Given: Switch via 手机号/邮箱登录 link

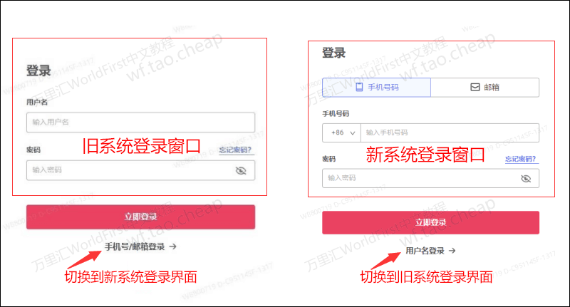Looking at the screenshot, I should [135, 246].
